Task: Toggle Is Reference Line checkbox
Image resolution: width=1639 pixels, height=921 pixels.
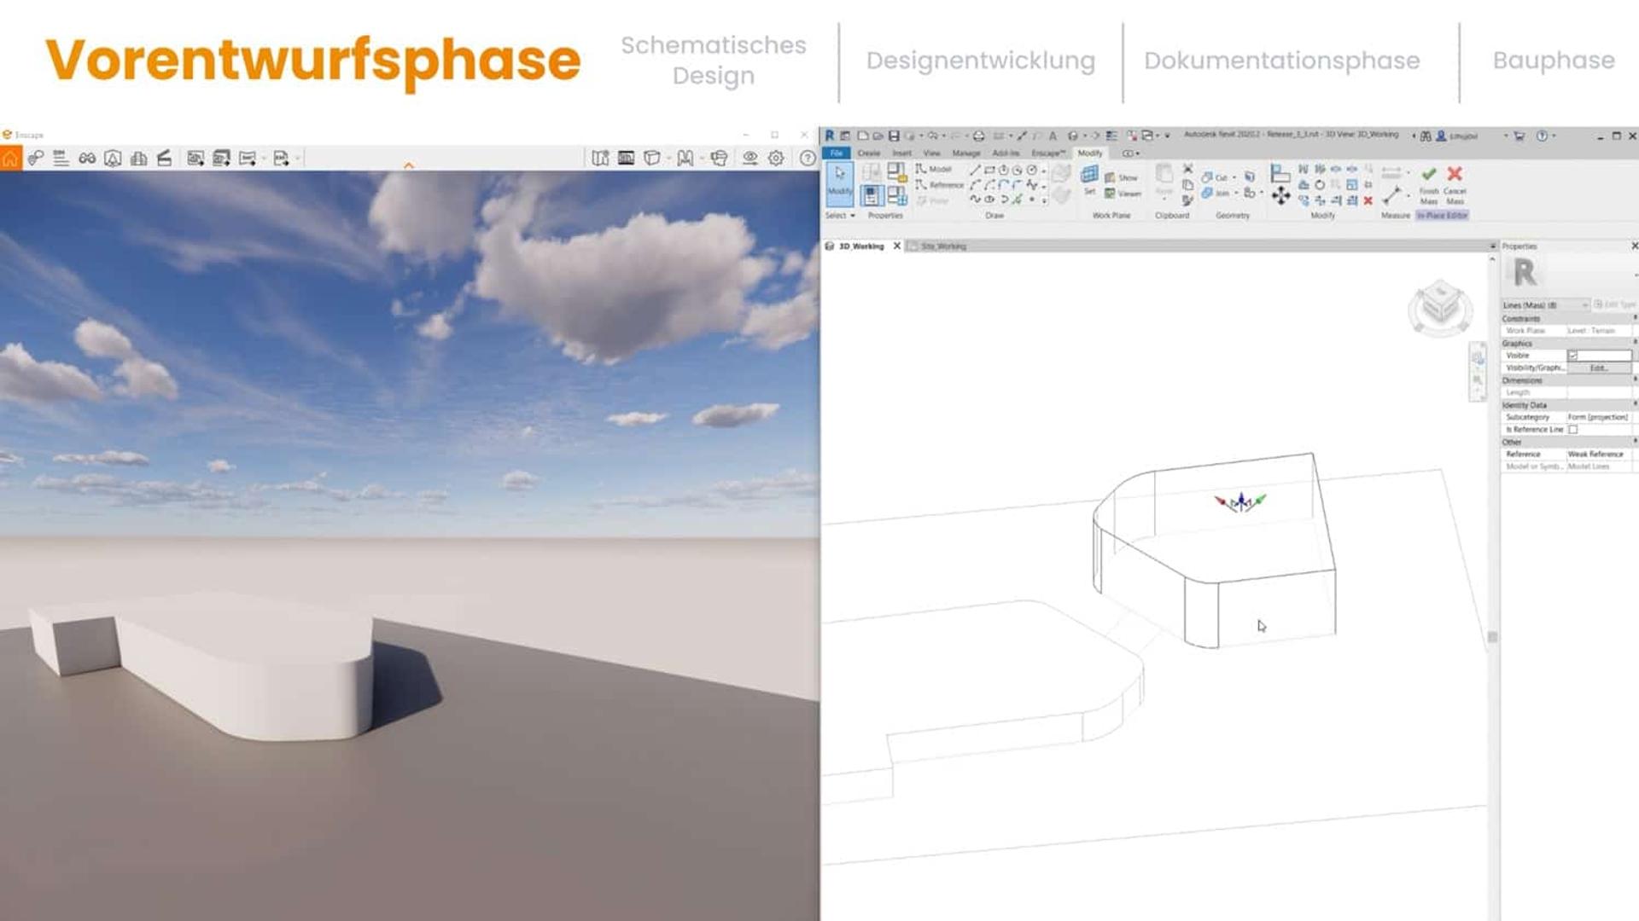Action: pos(1572,430)
